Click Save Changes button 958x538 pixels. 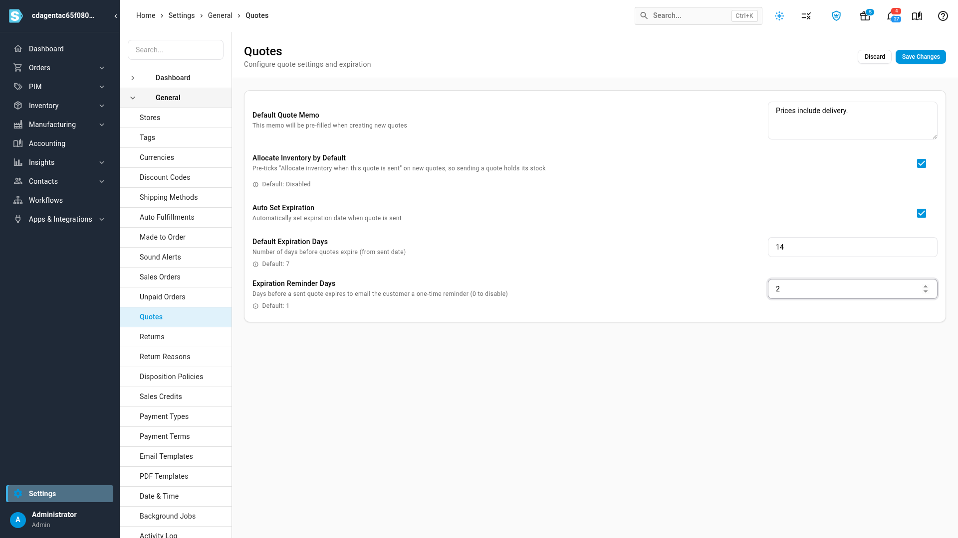pos(921,57)
